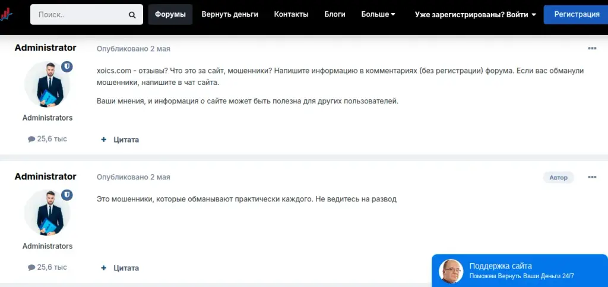Click Цитата under the Это мошенники post
Viewport: 608px width, 287px height.
pos(126,268)
